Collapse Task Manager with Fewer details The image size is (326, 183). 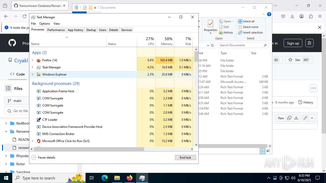point(43,158)
